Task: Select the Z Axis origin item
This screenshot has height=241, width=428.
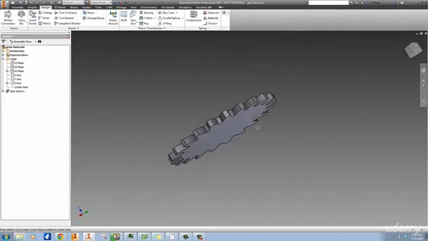Action: click(x=16, y=83)
